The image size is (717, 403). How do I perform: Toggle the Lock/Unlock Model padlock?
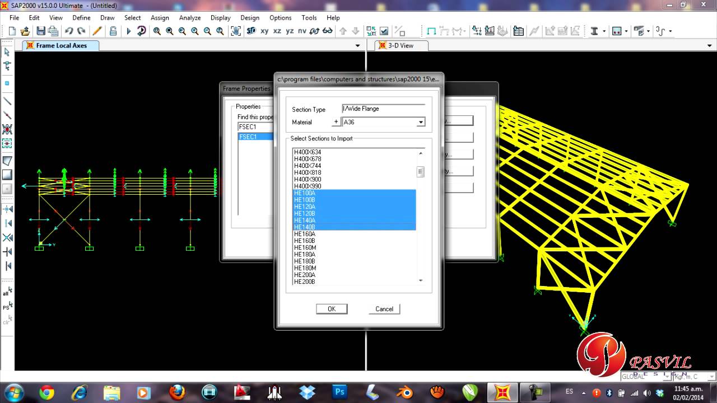113,31
